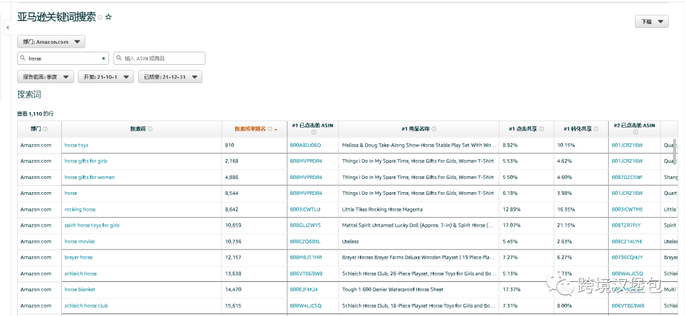Viewport: 685px width, 316px height.
Task: Open spirit horse toys for girls link
Action: pos(92,225)
